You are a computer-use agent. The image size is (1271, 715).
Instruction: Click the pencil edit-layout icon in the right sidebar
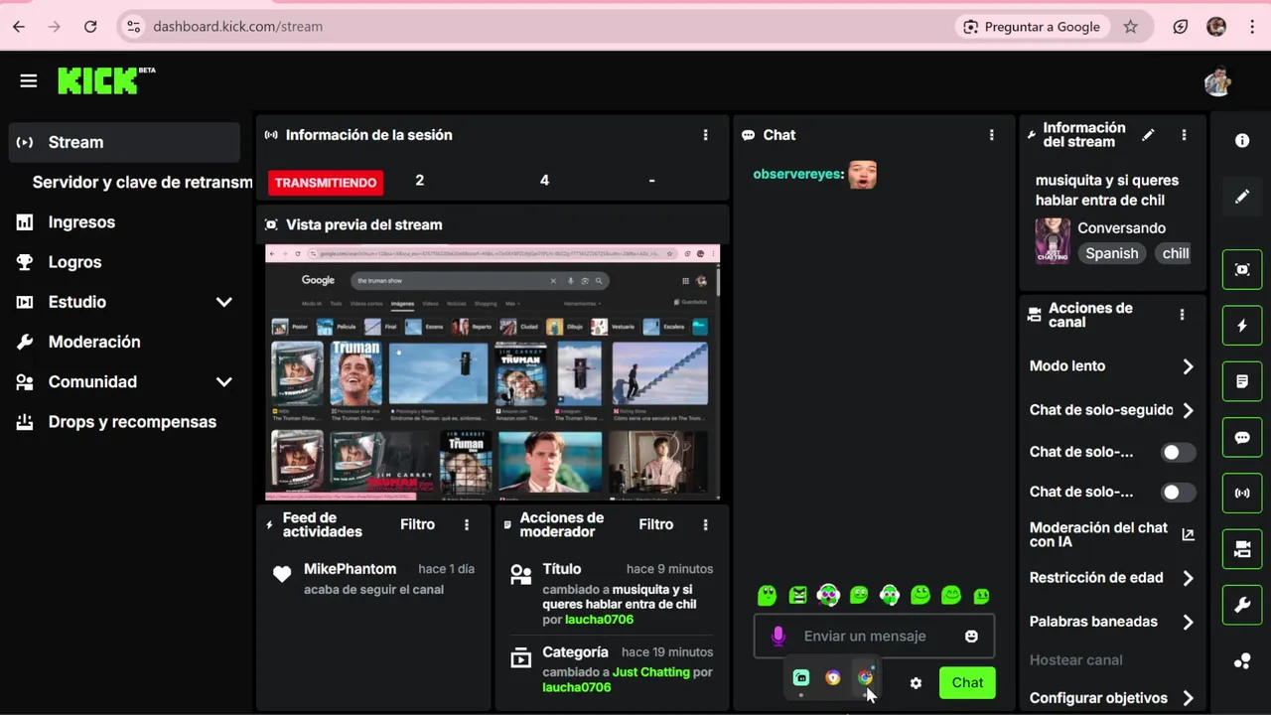pos(1242,197)
